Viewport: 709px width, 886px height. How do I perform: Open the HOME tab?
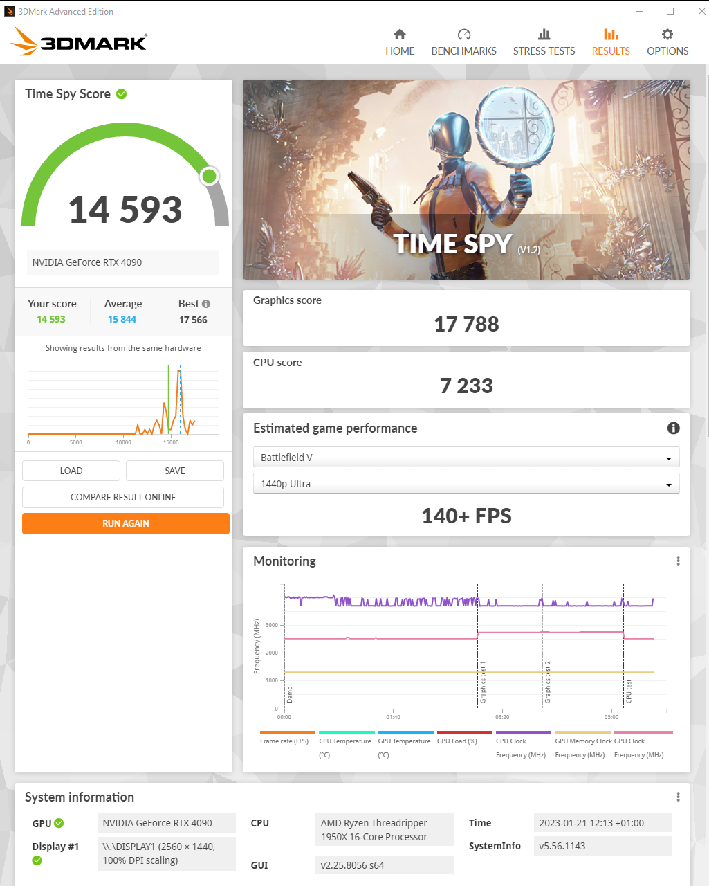(x=400, y=42)
